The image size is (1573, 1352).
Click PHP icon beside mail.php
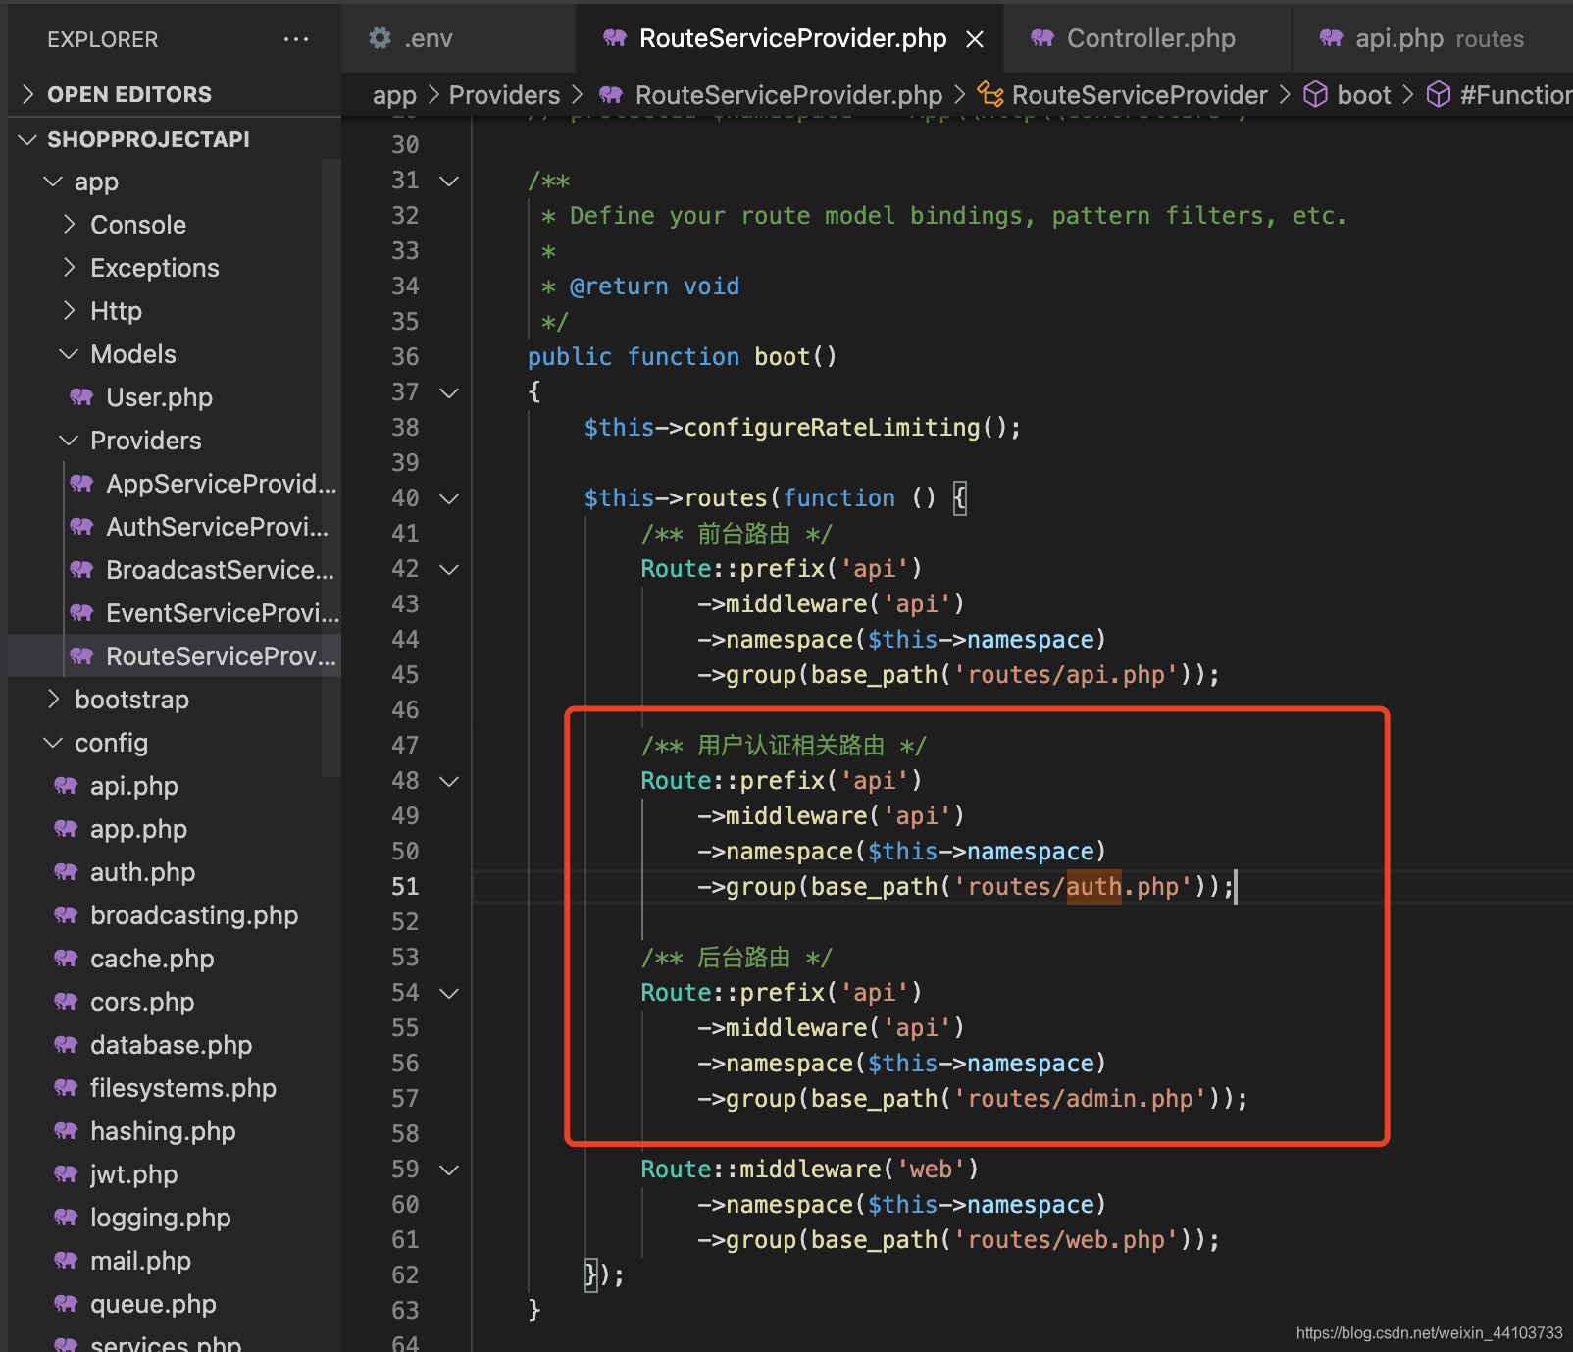(66, 1261)
